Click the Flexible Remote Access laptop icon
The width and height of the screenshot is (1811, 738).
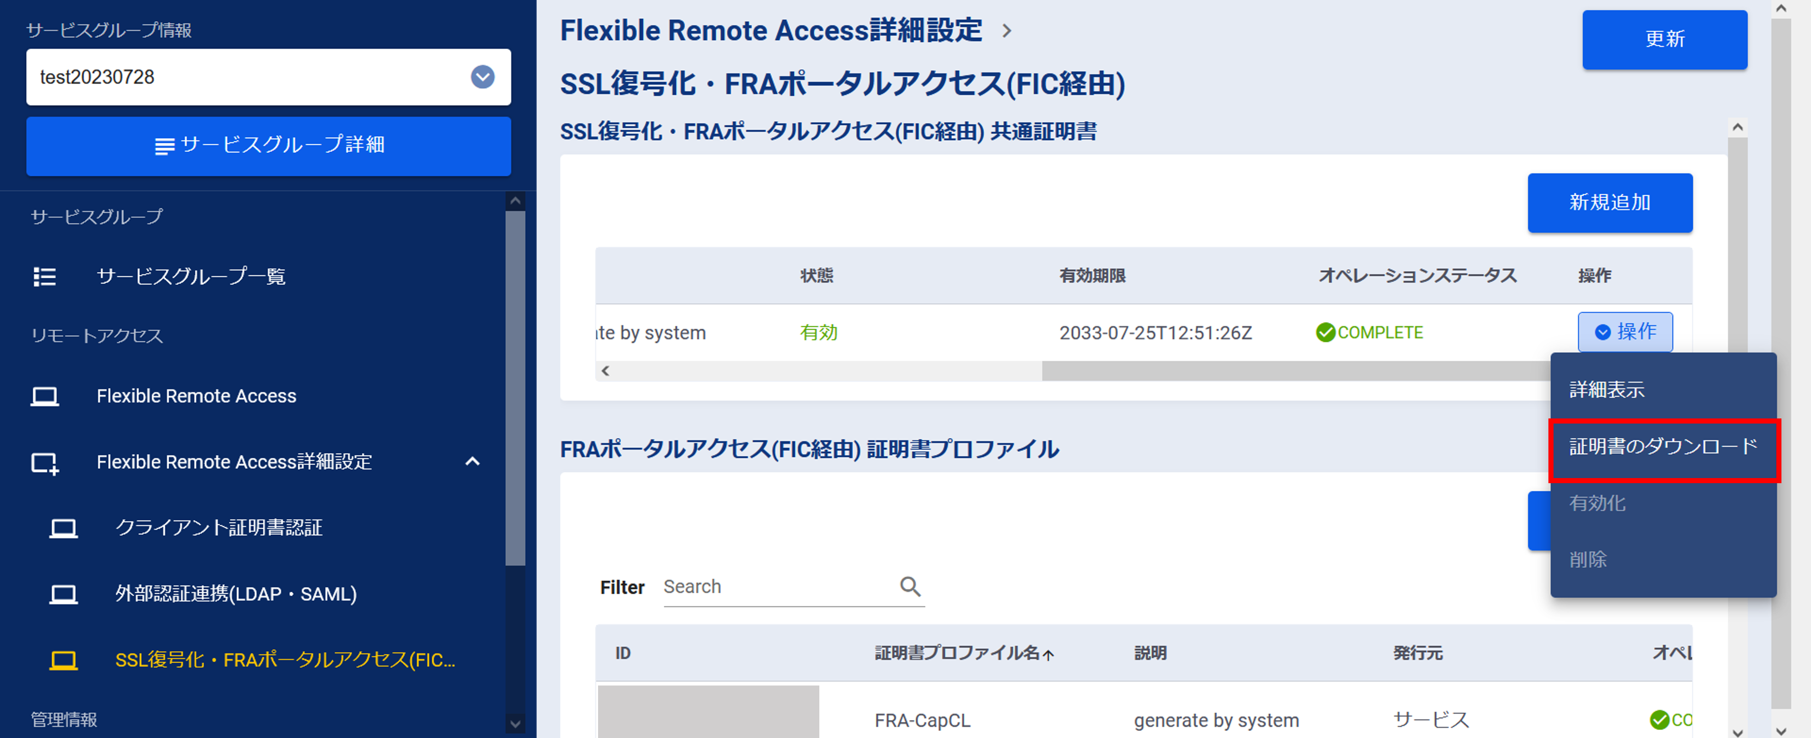(x=44, y=397)
